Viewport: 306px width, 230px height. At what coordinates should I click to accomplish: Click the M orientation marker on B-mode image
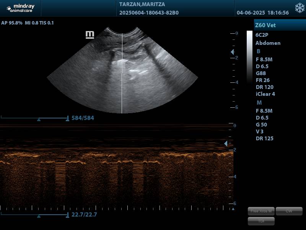coord(90,35)
